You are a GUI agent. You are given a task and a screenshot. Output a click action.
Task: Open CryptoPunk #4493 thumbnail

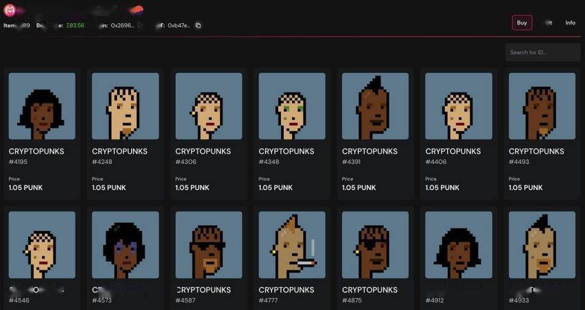coord(542,106)
